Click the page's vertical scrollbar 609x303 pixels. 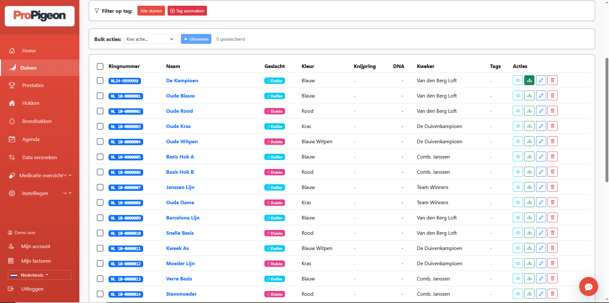(x=607, y=121)
